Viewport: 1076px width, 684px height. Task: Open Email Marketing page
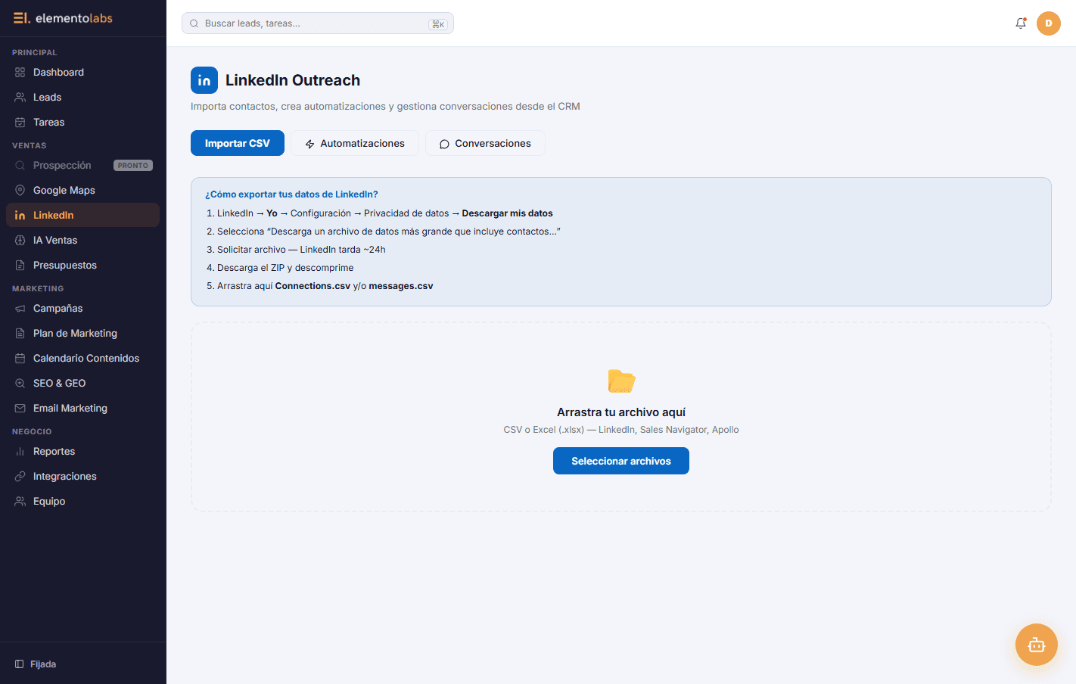tap(83, 409)
